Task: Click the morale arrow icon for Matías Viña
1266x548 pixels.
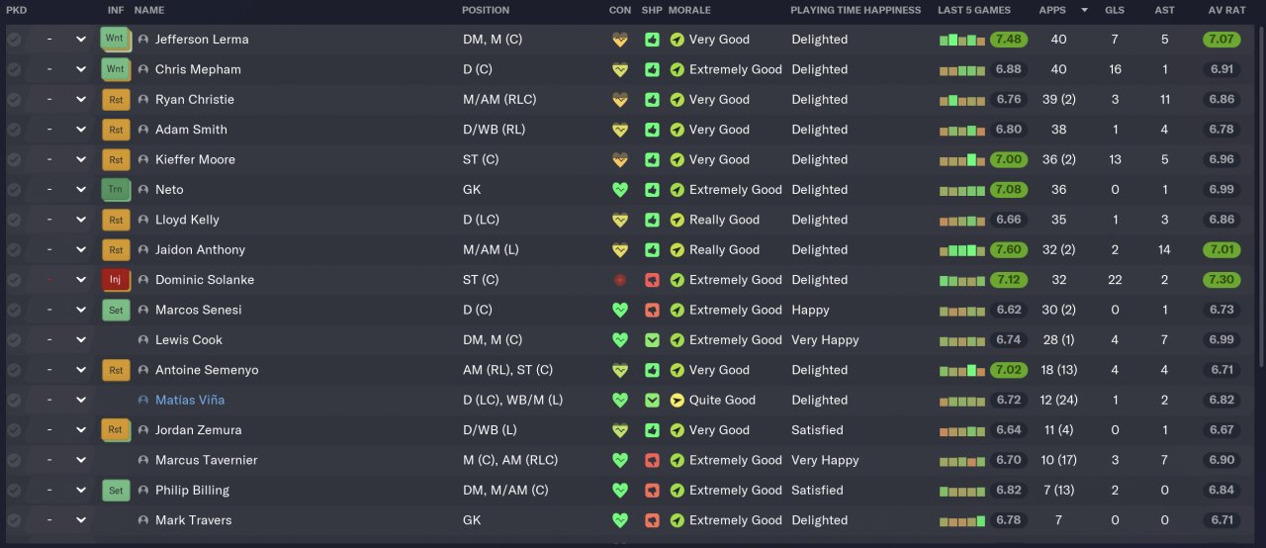Action: coord(677,401)
